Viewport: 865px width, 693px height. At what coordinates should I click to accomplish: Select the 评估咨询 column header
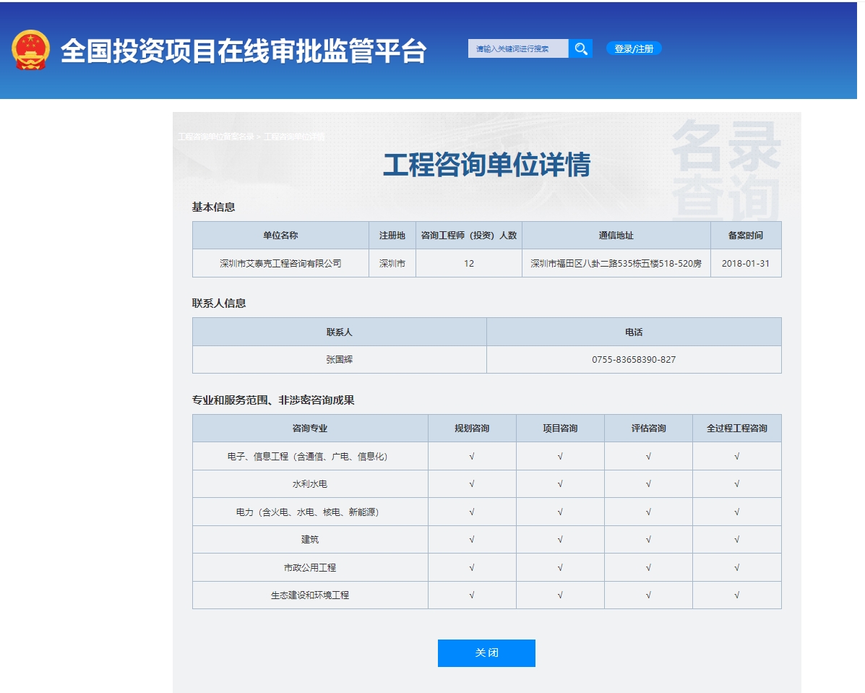pos(648,428)
